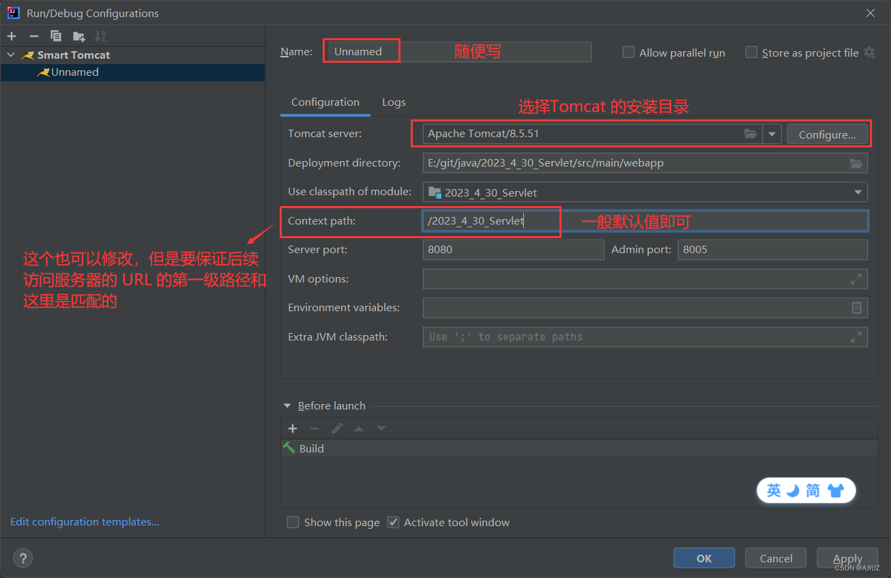Screen dimensions: 891x578
Task: Remove the selected configuration with the minus icon
Action: pyautogui.click(x=34, y=36)
